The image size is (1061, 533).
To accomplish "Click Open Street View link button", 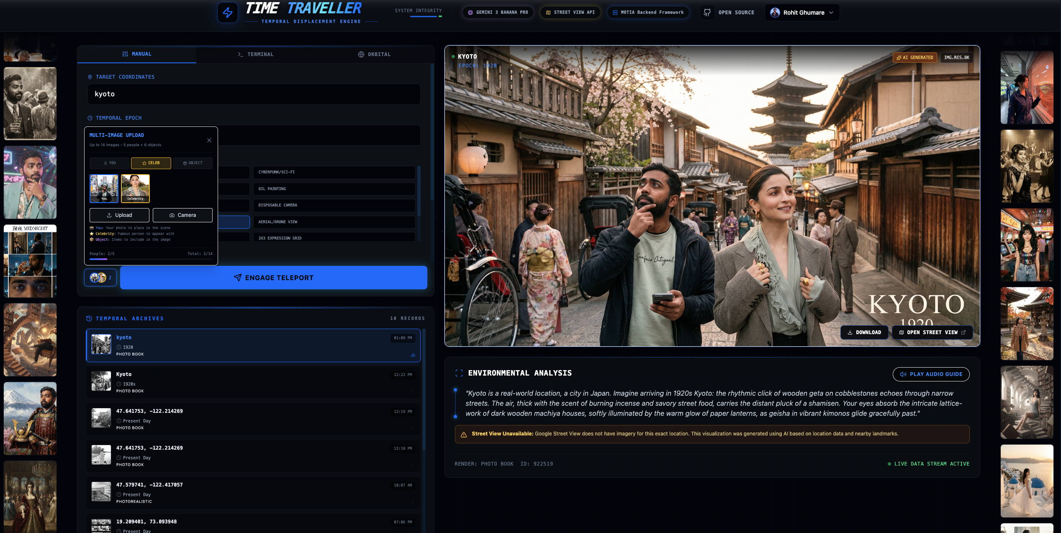I will pyautogui.click(x=932, y=332).
